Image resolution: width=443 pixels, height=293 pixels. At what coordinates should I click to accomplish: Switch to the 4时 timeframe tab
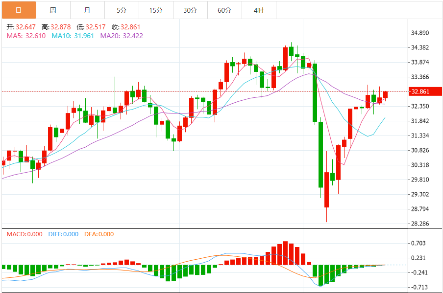click(x=259, y=10)
